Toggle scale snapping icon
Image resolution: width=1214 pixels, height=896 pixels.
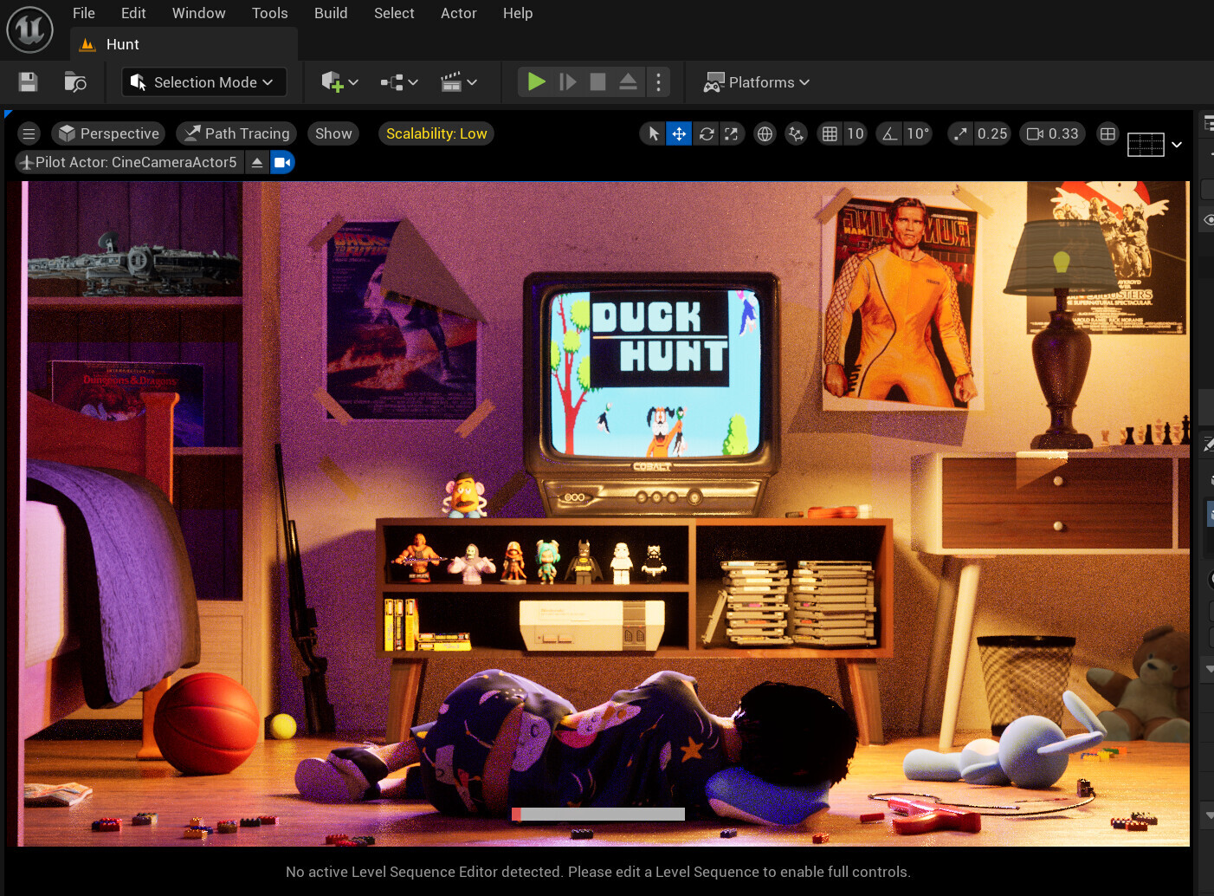pyautogui.click(x=960, y=133)
